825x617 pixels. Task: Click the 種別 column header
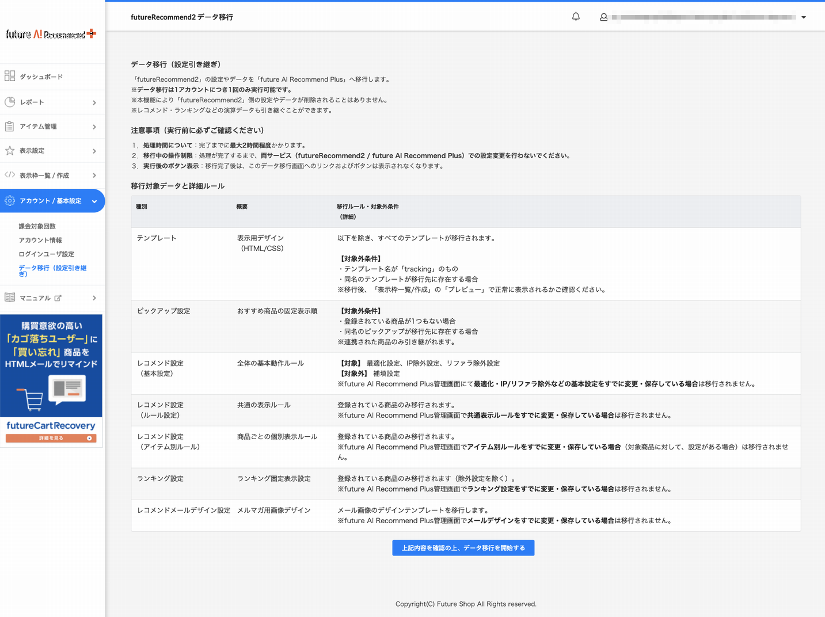142,207
